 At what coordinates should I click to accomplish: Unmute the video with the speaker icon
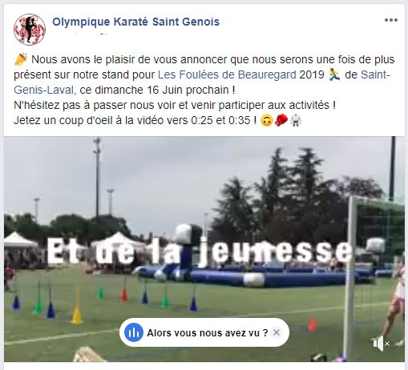[x=381, y=344]
